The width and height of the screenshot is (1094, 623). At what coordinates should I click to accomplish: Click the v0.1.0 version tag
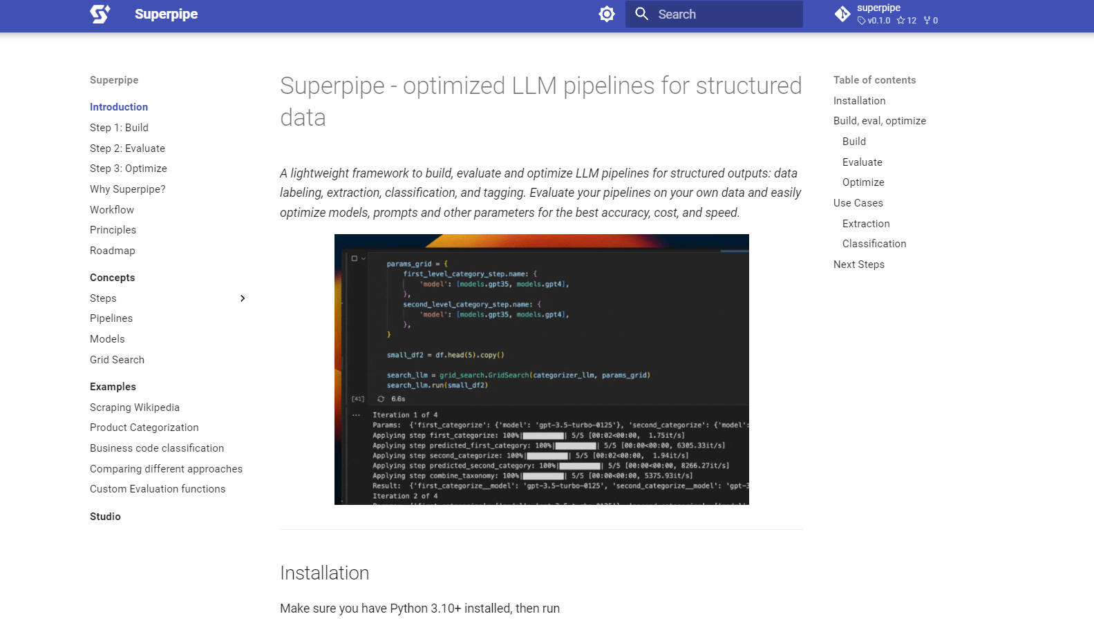(x=874, y=21)
